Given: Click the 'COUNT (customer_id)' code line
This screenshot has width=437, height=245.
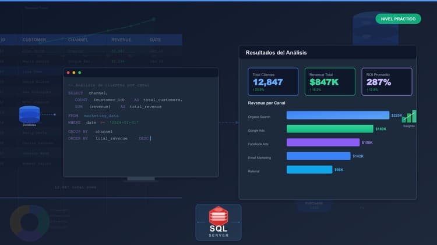Looking at the screenshot, I should [x=128, y=100].
